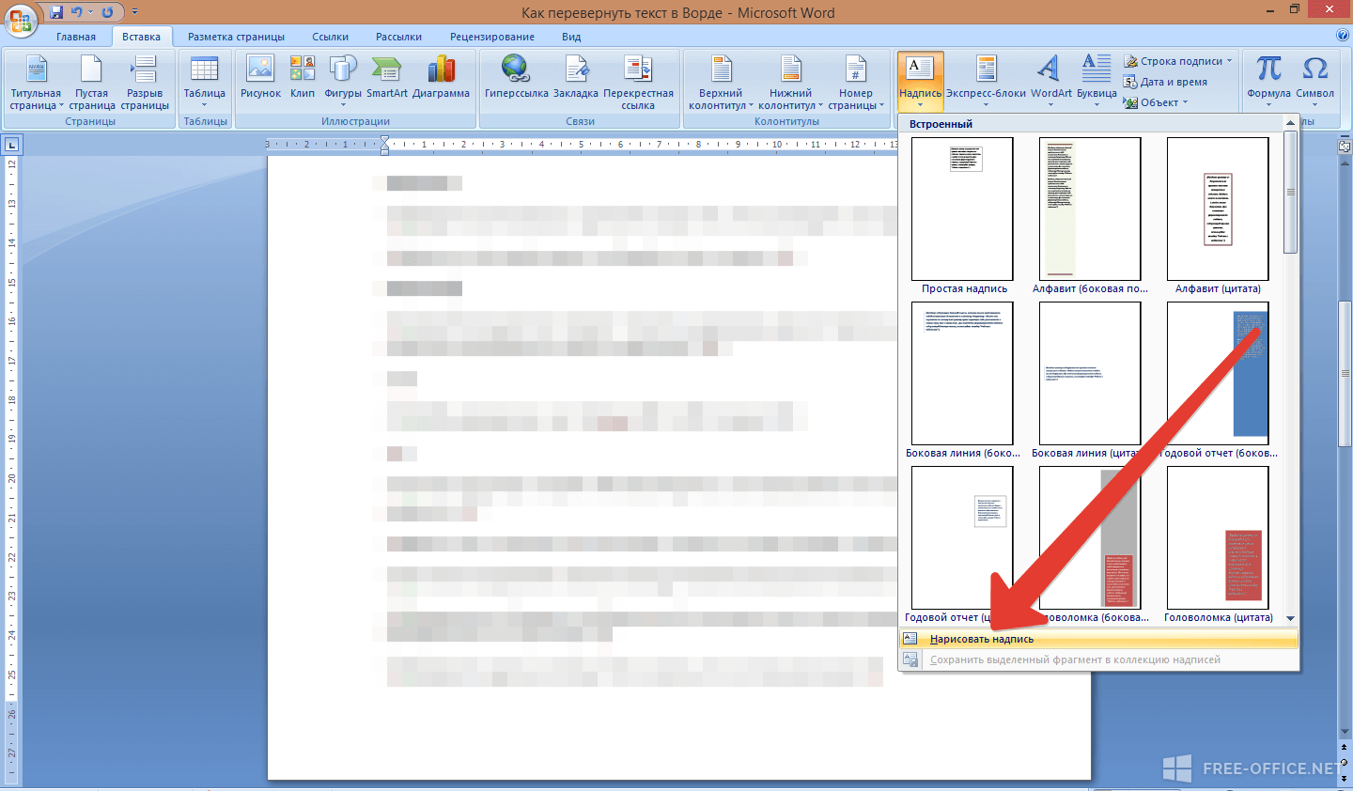Click the document scrollbar down arrow
Image resolution: width=1353 pixels, height=791 pixels.
click(x=1345, y=732)
